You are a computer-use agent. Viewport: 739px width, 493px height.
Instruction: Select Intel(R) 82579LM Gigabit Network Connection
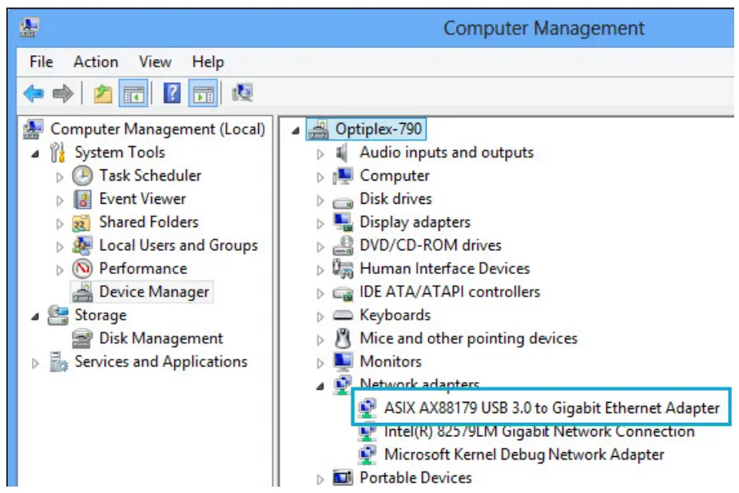point(538,431)
